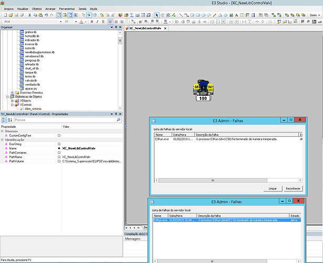Viewport: 323px width, 263px height.
Task: Expand the Domínios Remotos tree node
Action: (x=12, y=93)
